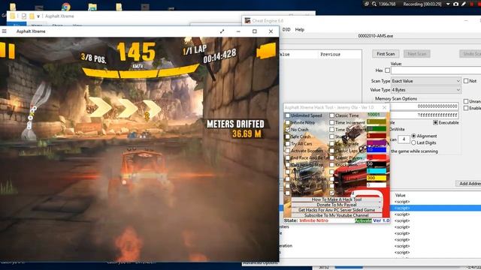Image resolution: width=481 pixels, height=270 pixels.
Task: Click the green Activate button
Action: 363,220
